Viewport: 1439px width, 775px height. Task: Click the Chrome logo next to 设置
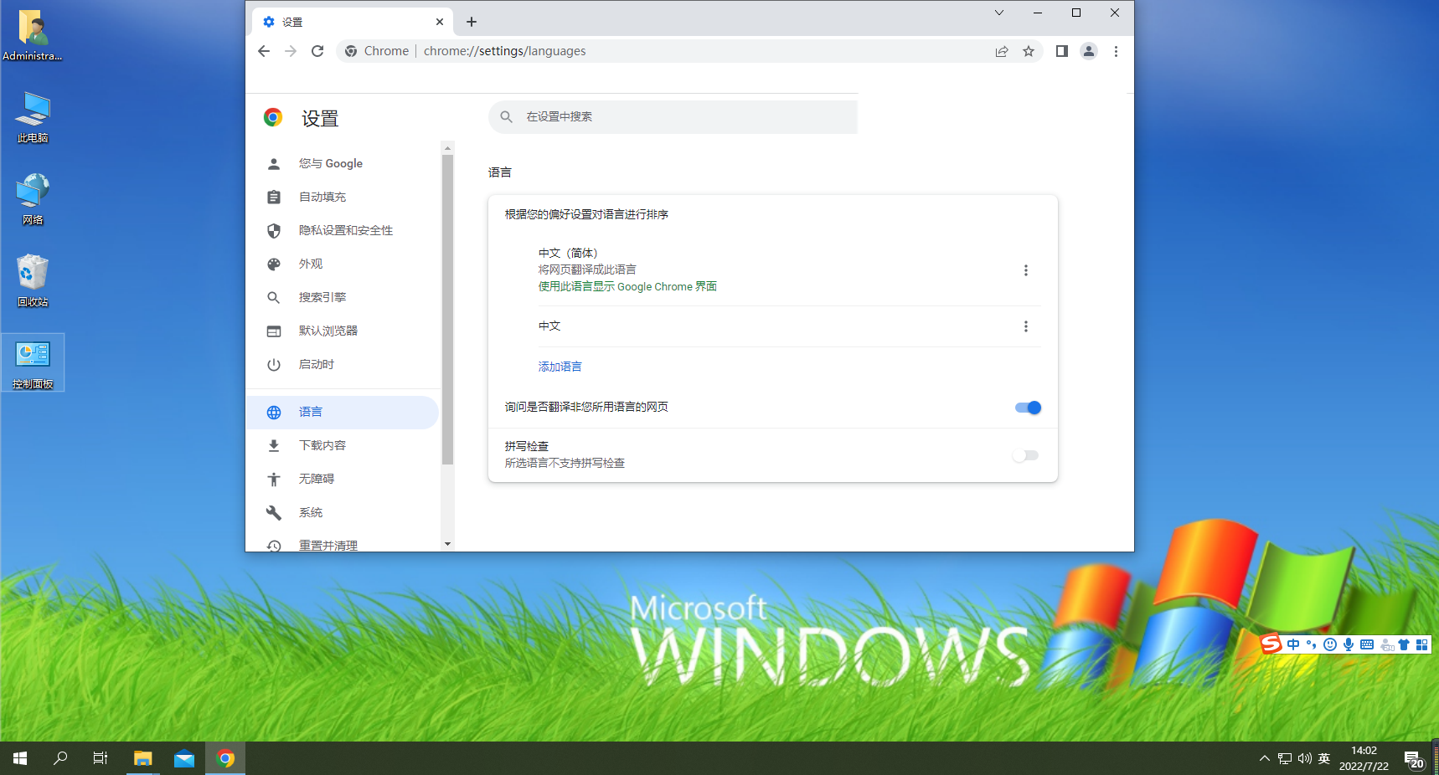tap(273, 117)
